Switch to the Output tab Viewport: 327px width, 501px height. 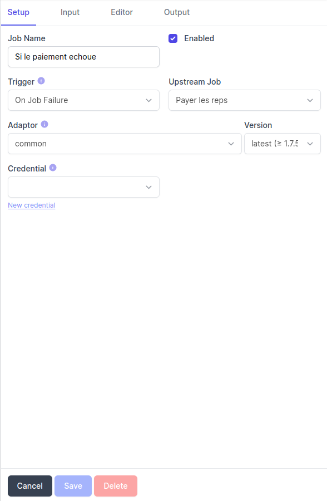pos(176,12)
